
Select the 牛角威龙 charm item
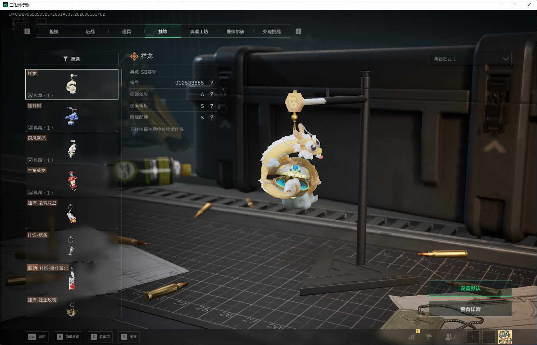coord(72,181)
